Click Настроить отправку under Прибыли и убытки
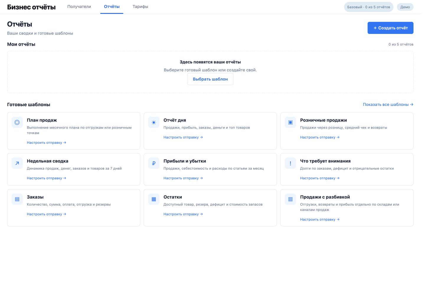This screenshot has height=295, width=425. [183, 178]
